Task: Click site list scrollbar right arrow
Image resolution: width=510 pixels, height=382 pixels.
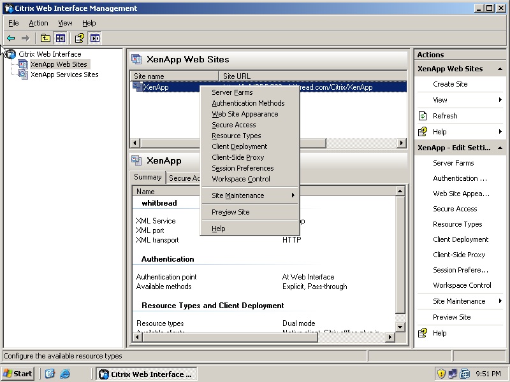Action: pos(402,143)
